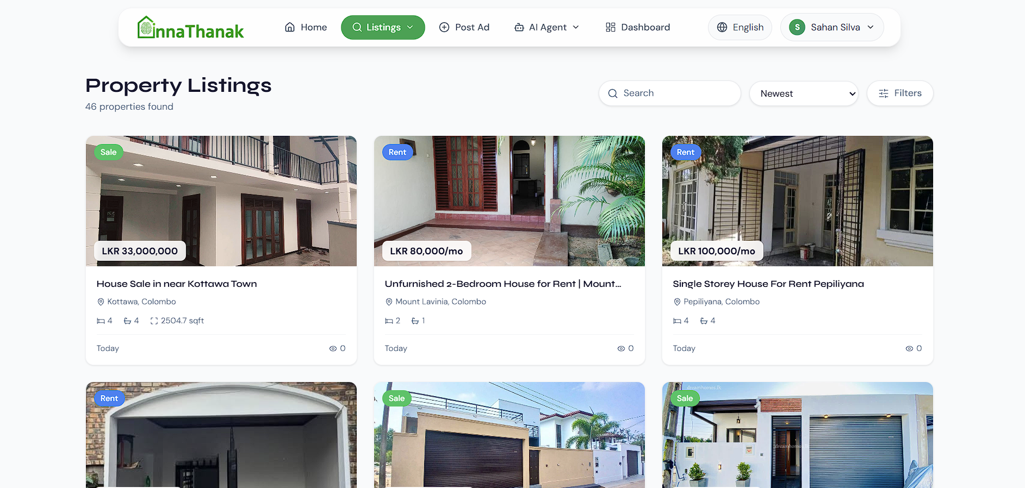Open Unfurnished 2-Bedroom House for Rent listing
This screenshot has width=1025, height=488.
503,284
